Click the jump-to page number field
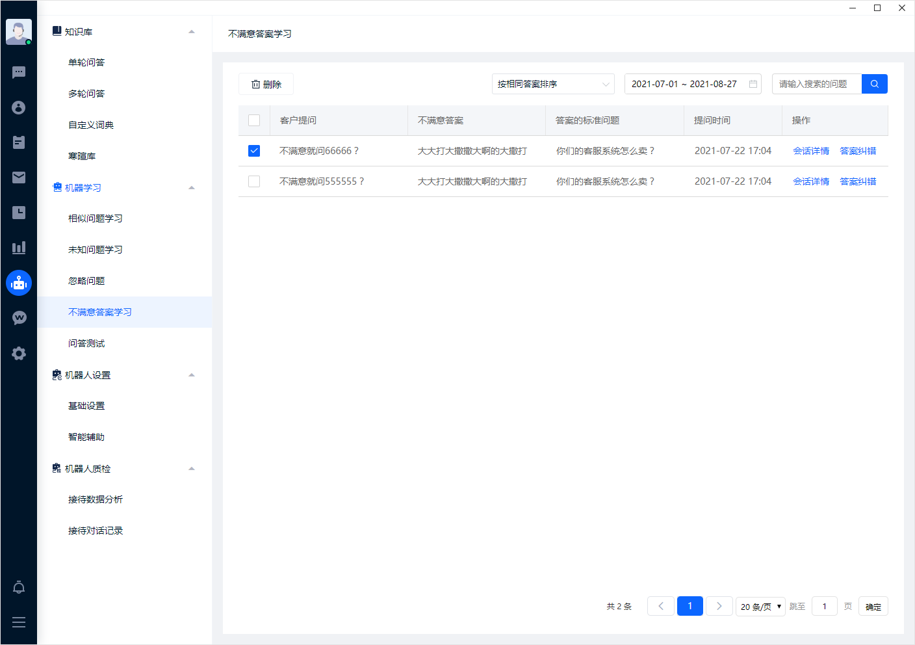 click(x=825, y=607)
